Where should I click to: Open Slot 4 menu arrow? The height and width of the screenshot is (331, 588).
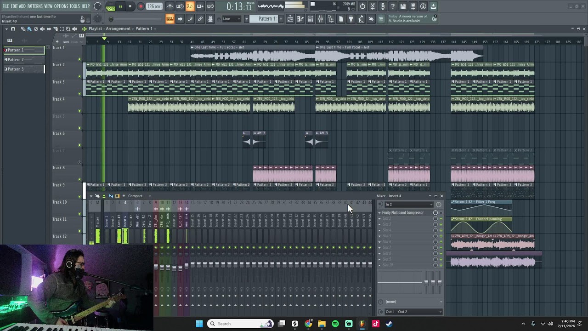point(379,230)
